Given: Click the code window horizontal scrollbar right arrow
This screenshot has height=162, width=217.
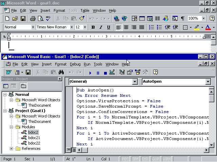Looking at the screenshot, I should [x=206, y=150].
